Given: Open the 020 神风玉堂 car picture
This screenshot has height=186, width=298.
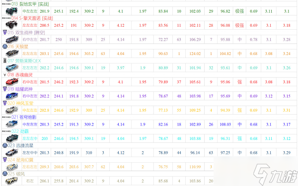Looking at the screenshot, I should [x=12, y=110].
